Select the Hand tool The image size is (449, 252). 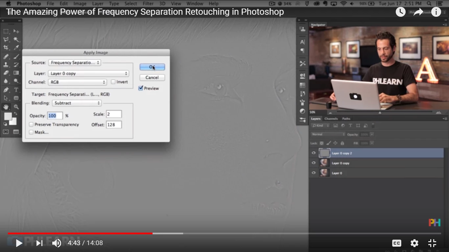pos(6,107)
